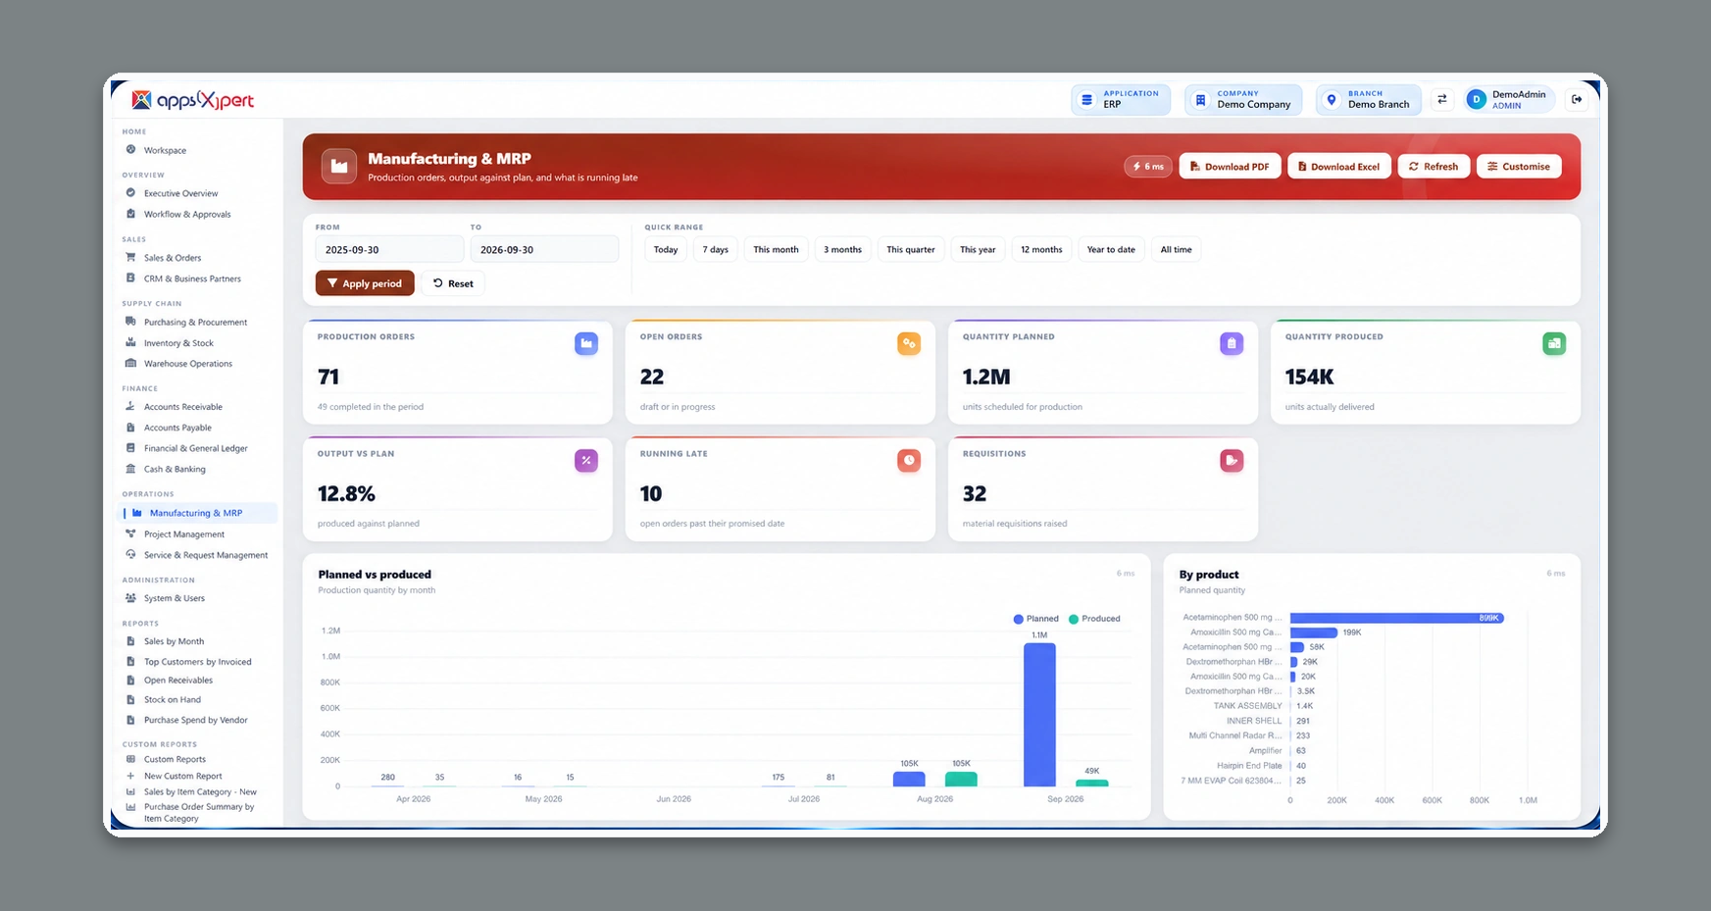The image size is (1711, 911).
Task: Click Apply period button
Action: tap(365, 283)
